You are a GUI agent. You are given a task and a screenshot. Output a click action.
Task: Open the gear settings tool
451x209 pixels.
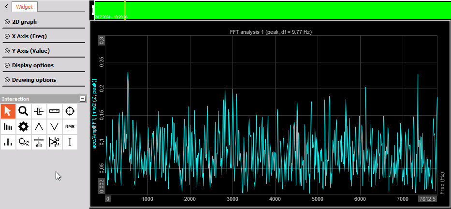24,127
